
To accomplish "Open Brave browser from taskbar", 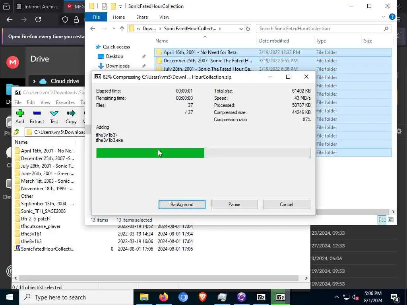I will (202, 297).
